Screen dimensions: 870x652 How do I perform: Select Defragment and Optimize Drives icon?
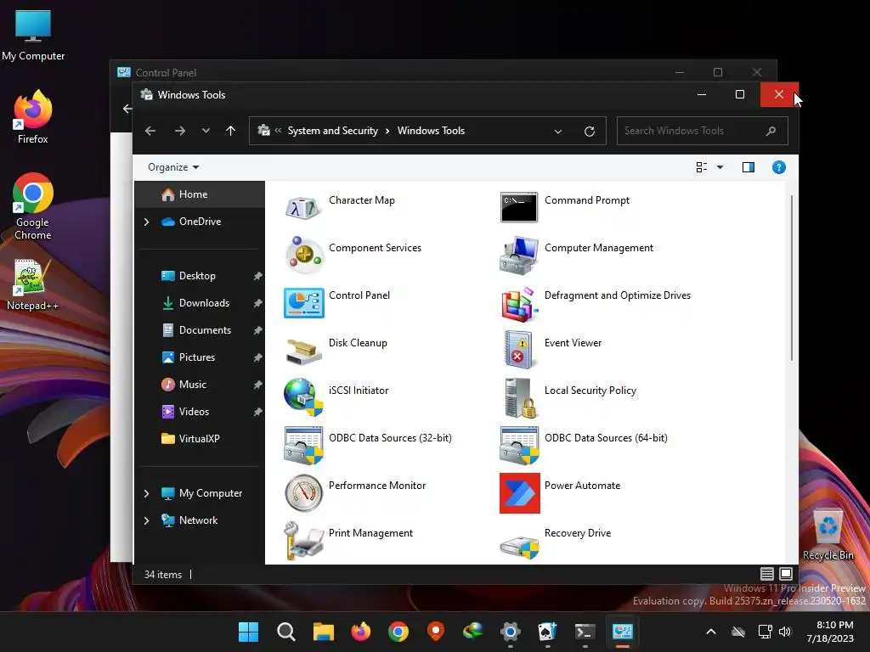[x=519, y=304]
